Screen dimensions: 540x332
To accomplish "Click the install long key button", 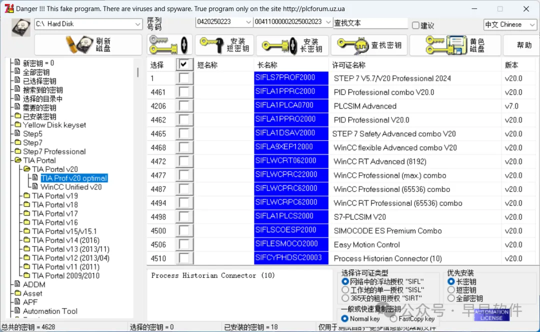I will pos(292,45).
